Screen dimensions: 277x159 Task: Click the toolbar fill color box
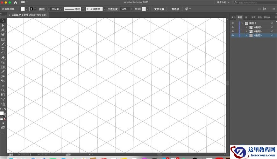[x=2, y=113]
